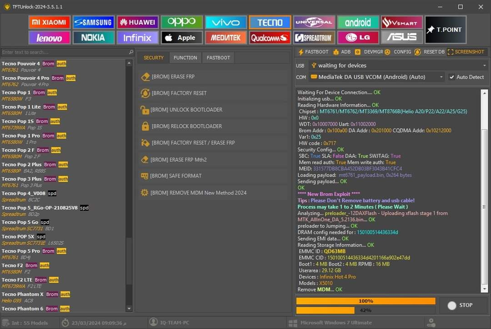Click the 42% progress bar

366,310
